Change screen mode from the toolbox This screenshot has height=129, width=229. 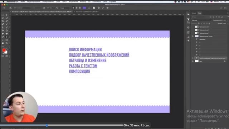7,56
